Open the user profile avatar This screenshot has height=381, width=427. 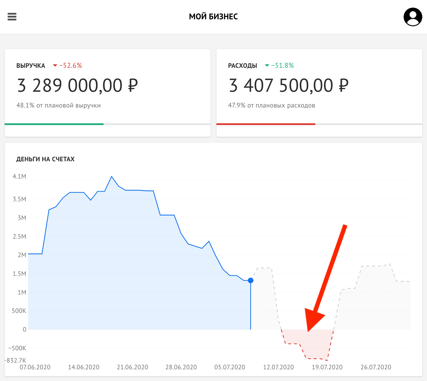click(x=413, y=17)
